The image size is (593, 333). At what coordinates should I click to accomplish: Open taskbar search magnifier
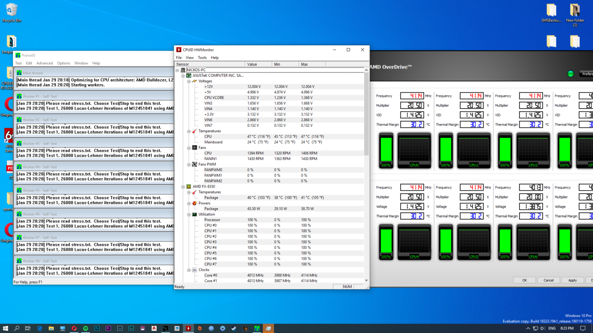[17, 328]
